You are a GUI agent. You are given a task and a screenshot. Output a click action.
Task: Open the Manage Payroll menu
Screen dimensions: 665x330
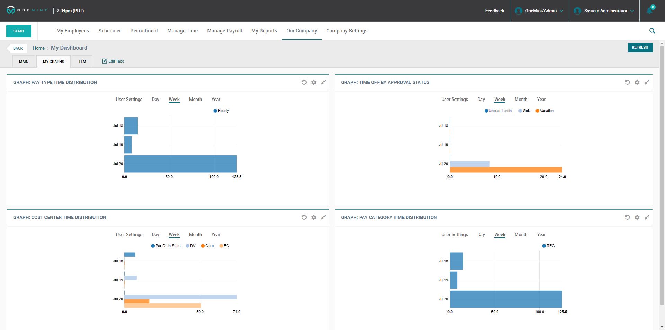tap(224, 31)
